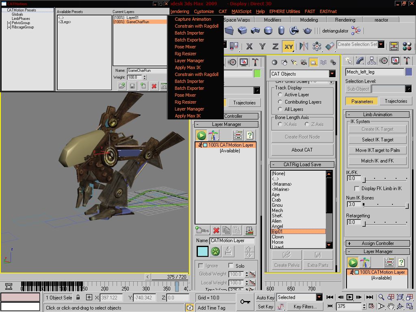Click the collapse layers icon with colored bars
416x312 pixels.
pyautogui.click(x=249, y=230)
